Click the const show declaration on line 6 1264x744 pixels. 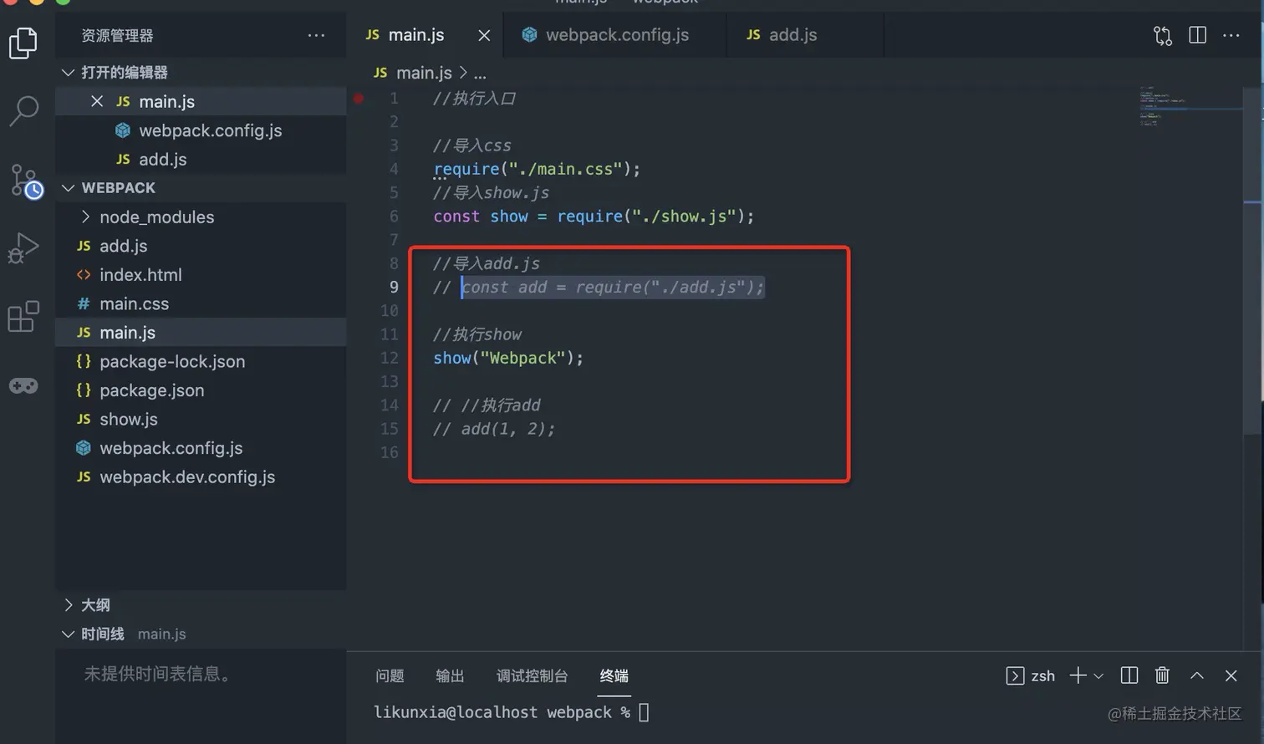[594, 217]
